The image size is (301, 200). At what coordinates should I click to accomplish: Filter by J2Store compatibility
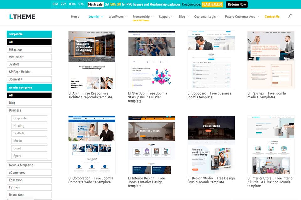[29, 64]
